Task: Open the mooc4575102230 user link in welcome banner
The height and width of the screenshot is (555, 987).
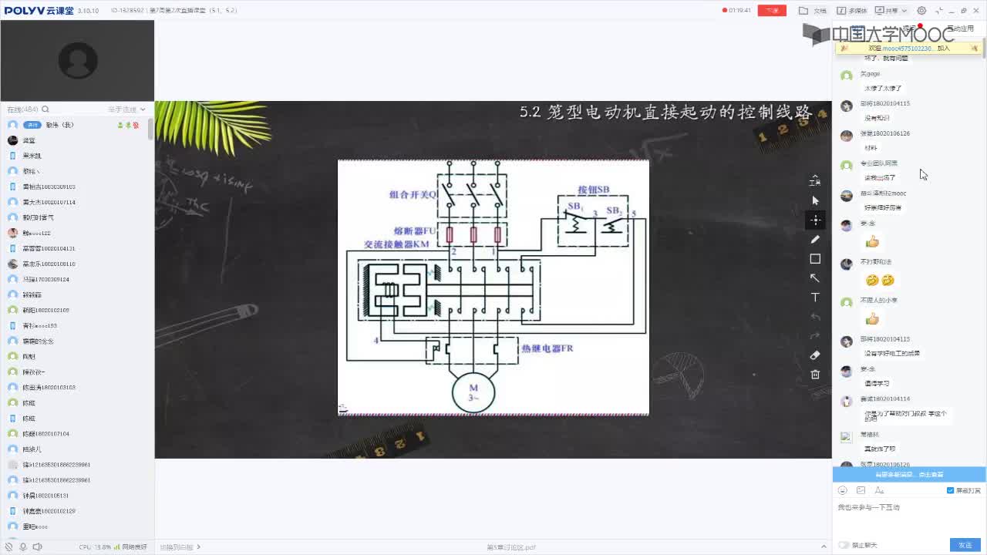Action: coord(908,49)
